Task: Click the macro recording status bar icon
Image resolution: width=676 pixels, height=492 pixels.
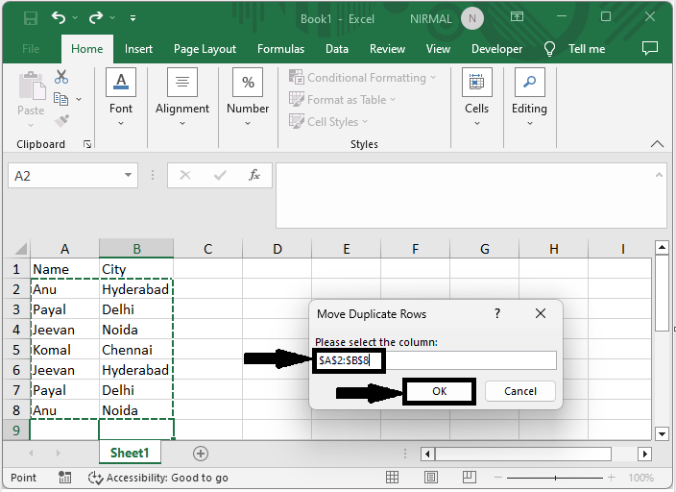Action: coord(65,478)
